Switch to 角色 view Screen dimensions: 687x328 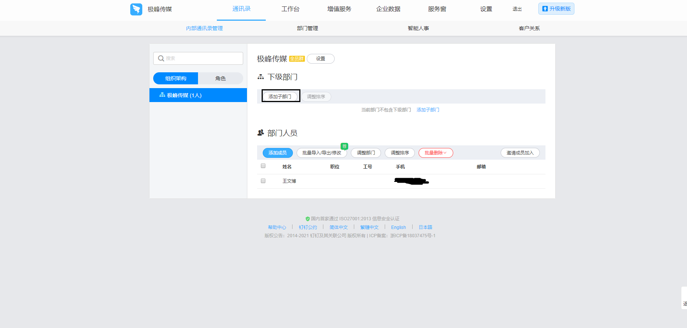point(221,78)
